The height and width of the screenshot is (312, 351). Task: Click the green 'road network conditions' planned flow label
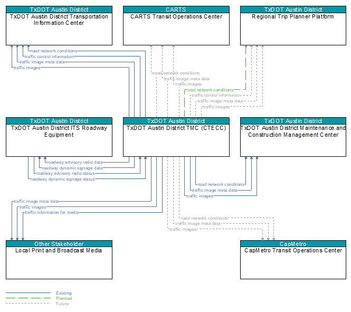pyautogui.click(x=210, y=90)
